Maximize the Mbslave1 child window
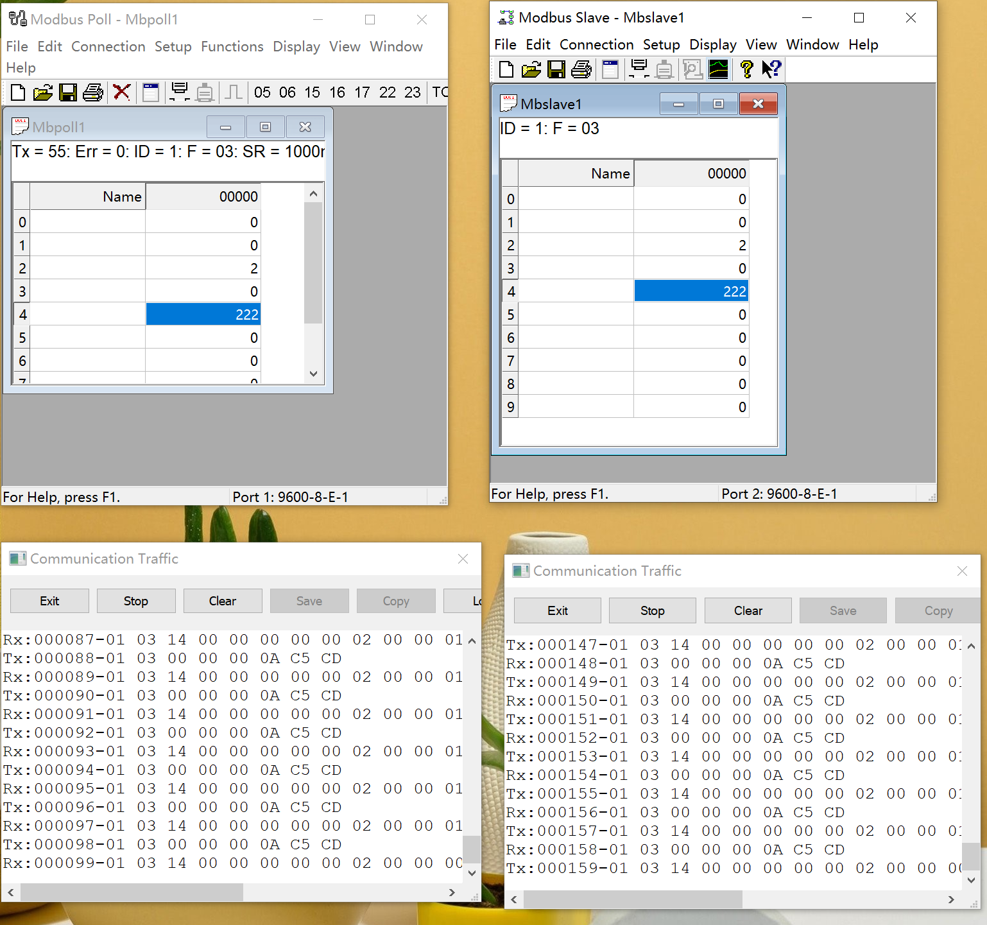This screenshot has height=925, width=987. pyautogui.click(x=718, y=104)
